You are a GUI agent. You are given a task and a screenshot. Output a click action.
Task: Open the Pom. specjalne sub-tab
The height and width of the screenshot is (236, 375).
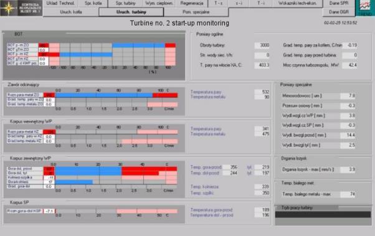point(196,12)
